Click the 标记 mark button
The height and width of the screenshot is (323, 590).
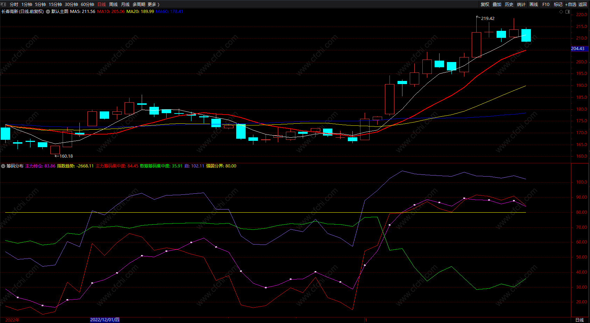[558, 4]
